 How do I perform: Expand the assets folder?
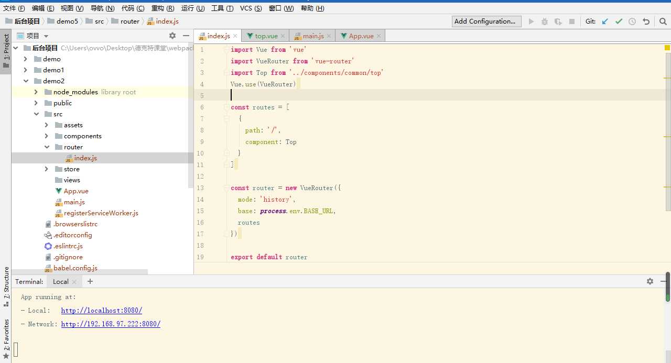(47, 125)
